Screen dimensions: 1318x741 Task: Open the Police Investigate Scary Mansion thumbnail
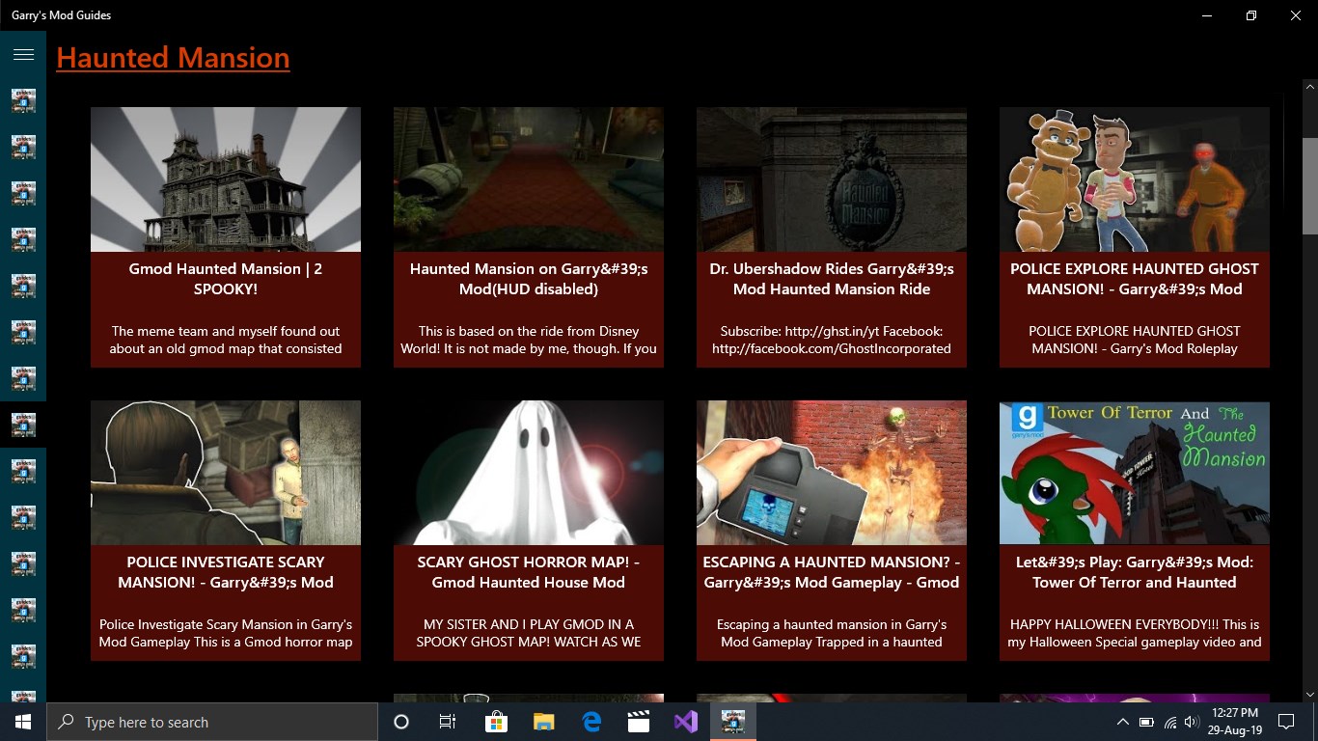click(x=226, y=473)
